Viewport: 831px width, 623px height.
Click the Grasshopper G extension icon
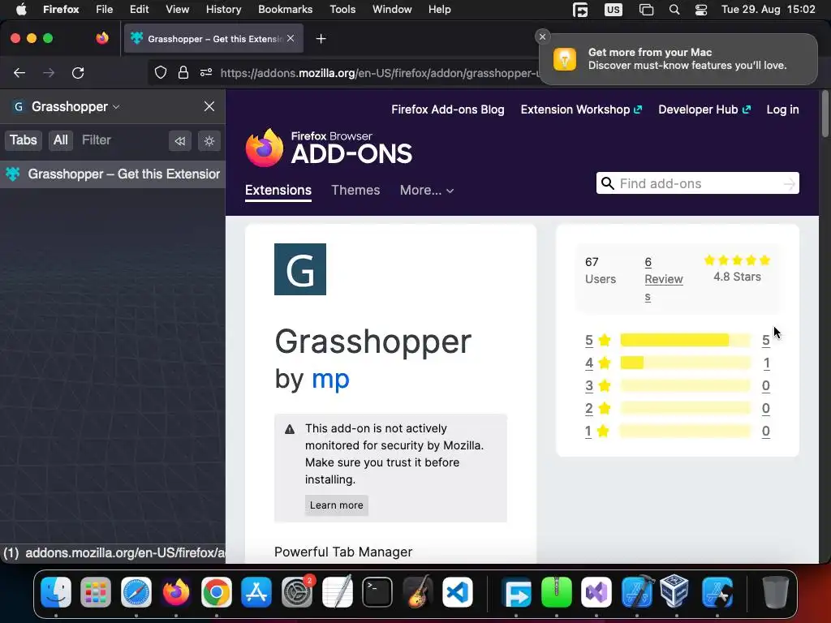[300, 269]
